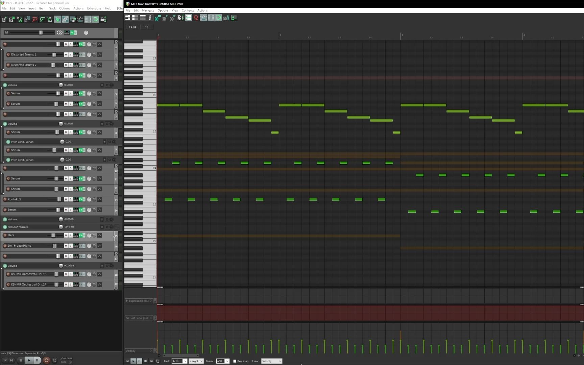This screenshot has height=365, width=584.
Task: Open the Notes length dropdown
Action: (x=223, y=361)
